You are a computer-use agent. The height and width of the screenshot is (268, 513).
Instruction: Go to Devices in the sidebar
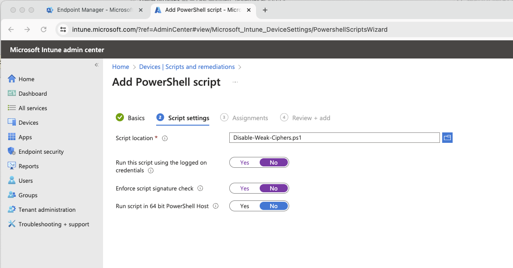[23, 122]
